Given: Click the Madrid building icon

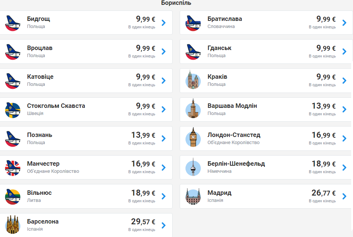Looking at the screenshot, I should coord(193,196).
